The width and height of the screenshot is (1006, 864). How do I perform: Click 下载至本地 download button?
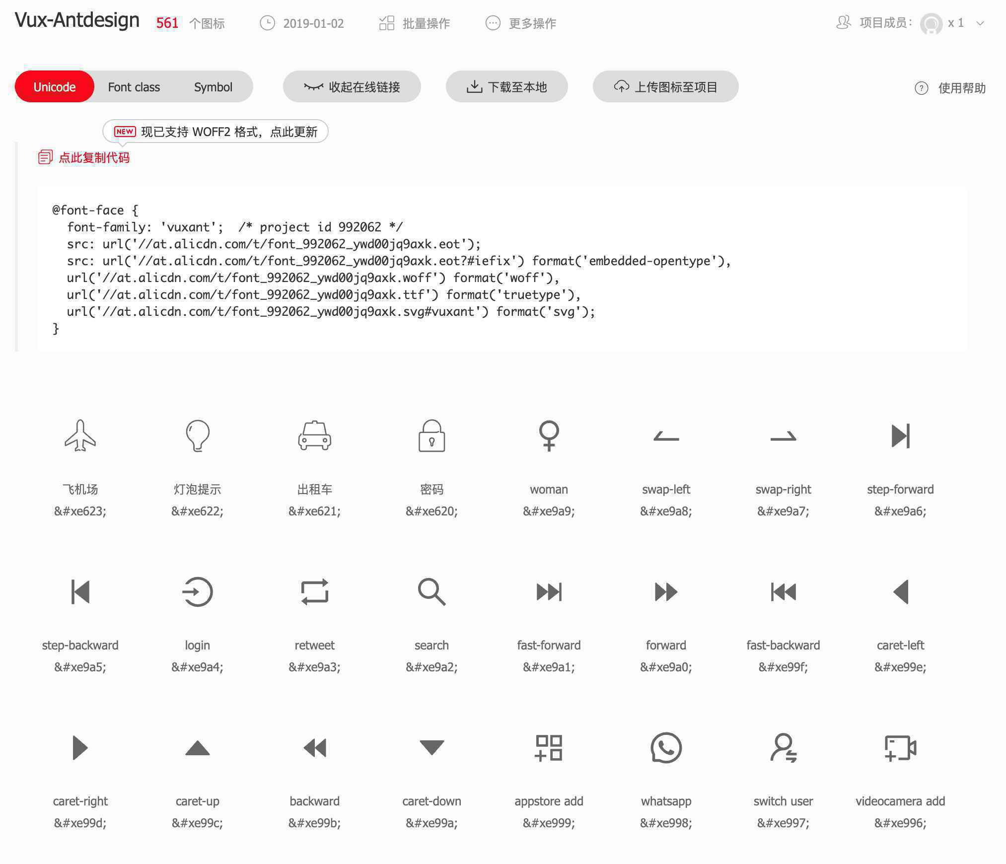(507, 87)
